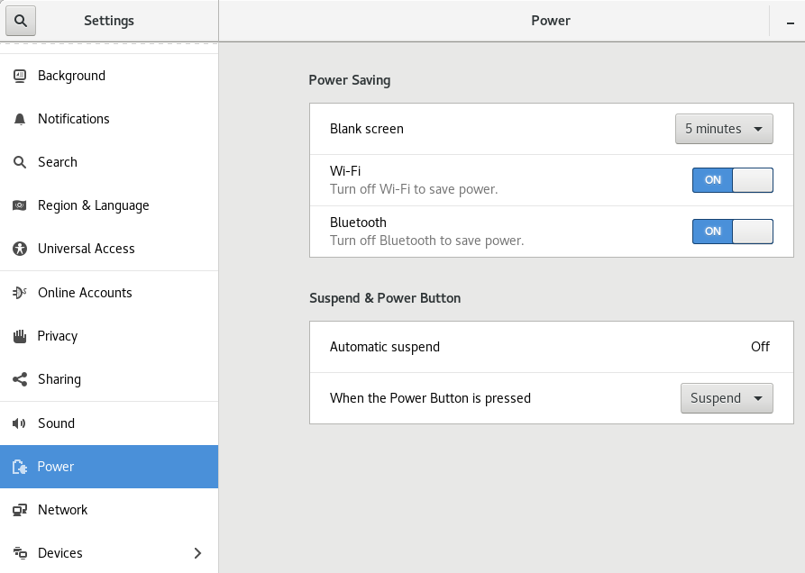Click the Online Accounts icon
The width and height of the screenshot is (805, 573).
click(20, 293)
